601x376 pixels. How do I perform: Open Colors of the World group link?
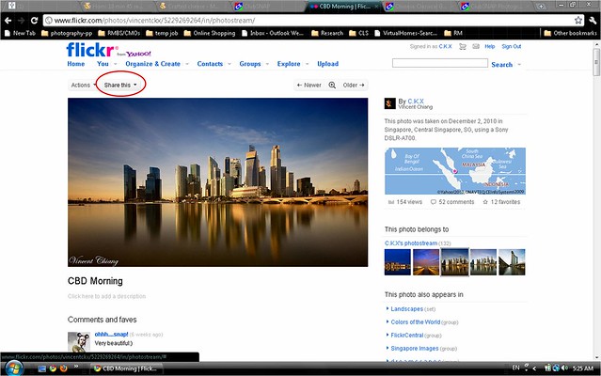click(x=415, y=322)
